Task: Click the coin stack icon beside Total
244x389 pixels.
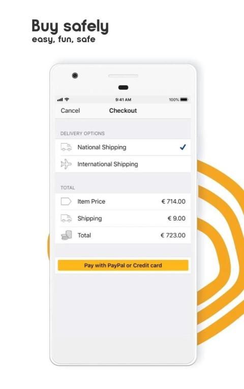Action: tap(66, 235)
